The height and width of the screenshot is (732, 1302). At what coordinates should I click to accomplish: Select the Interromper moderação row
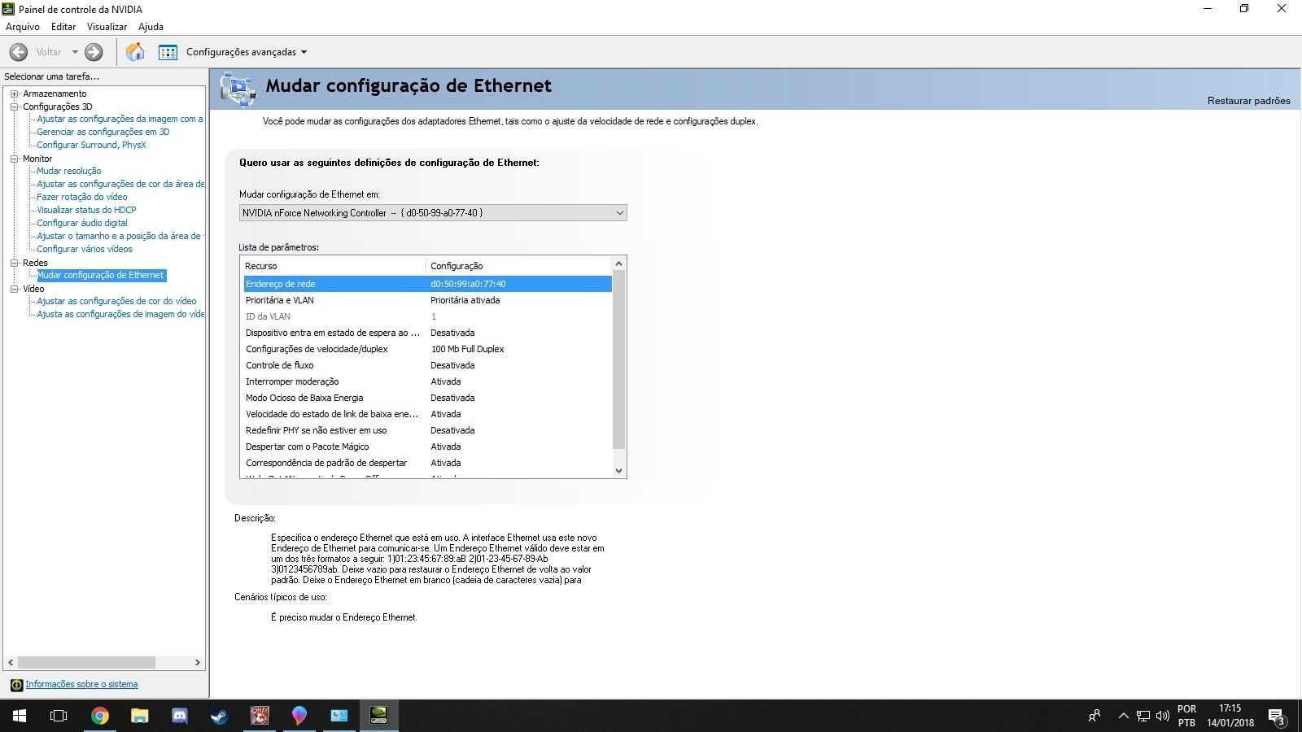[x=428, y=381]
